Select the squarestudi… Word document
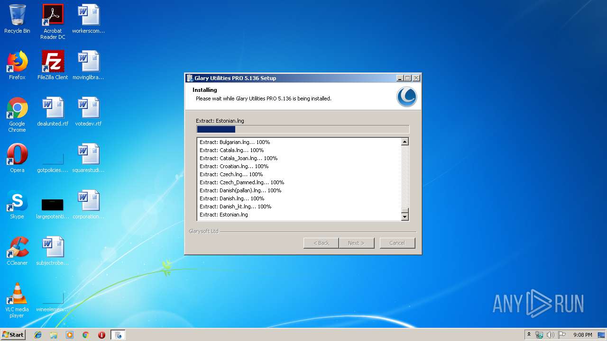Image resolution: width=607 pixels, height=341 pixels. pos(88,158)
